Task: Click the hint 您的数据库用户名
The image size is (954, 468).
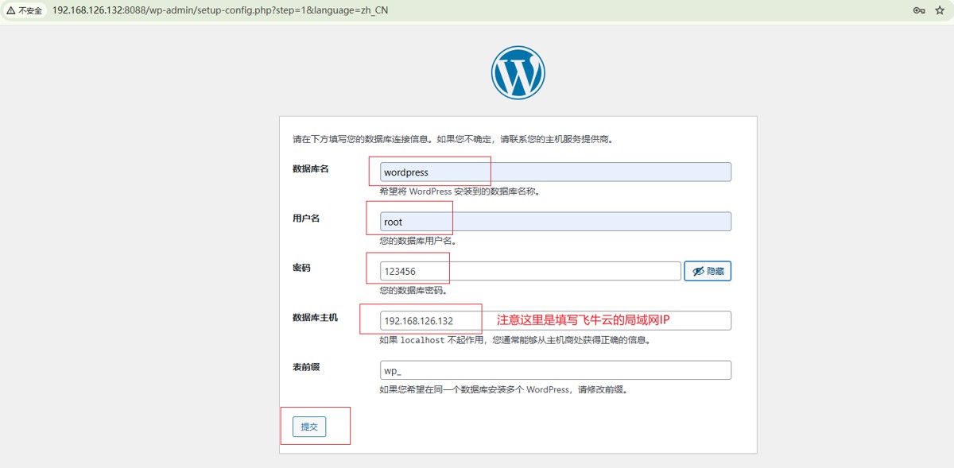Action: coord(417,241)
